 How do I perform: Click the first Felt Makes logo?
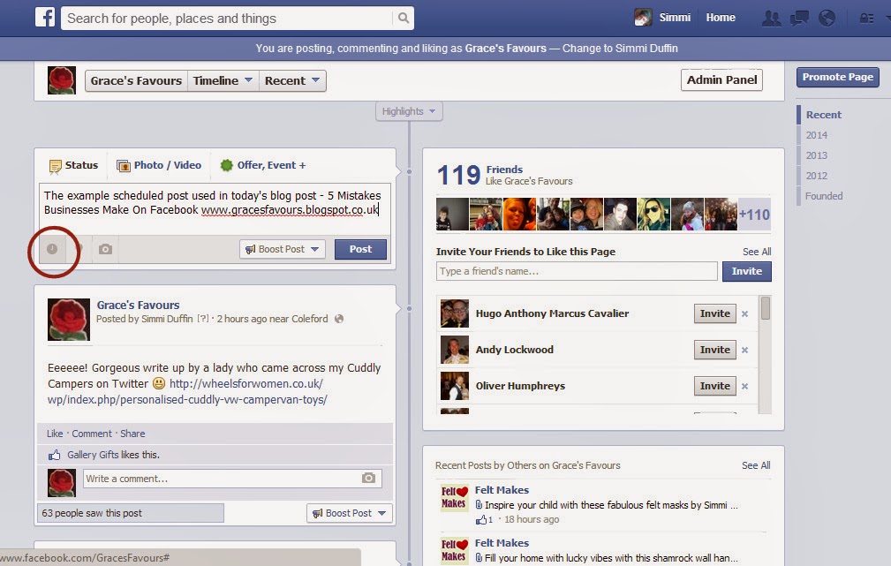tap(455, 498)
